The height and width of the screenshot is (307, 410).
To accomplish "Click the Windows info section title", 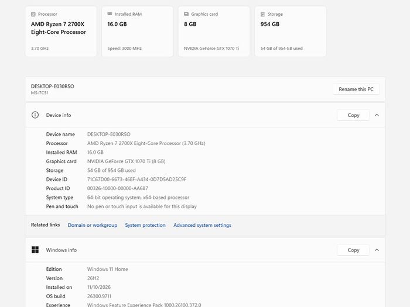I will (x=61, y=250).
